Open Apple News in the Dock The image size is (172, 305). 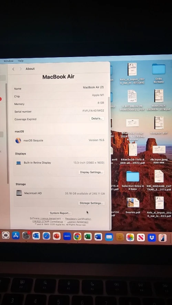click(x=141, y=237)
